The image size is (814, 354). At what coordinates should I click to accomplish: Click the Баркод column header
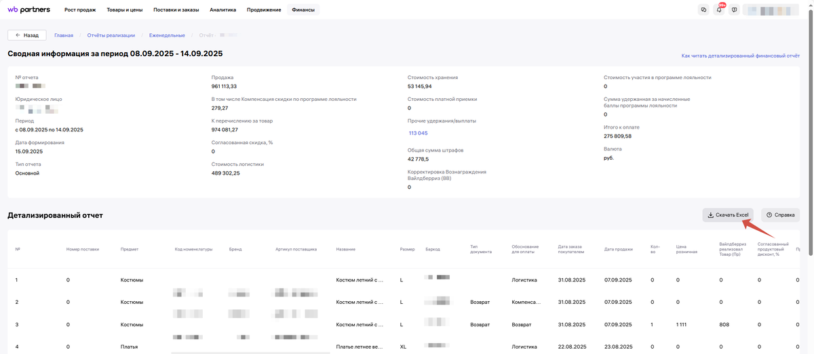[x=433, y=250]
